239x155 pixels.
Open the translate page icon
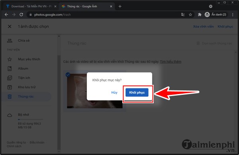(183, 15)
